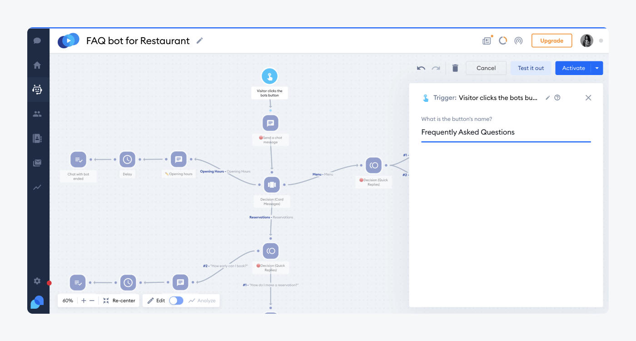Click pencil icon beside bot title
This screenshot has height=341, width=636.
tap(199, 41)
